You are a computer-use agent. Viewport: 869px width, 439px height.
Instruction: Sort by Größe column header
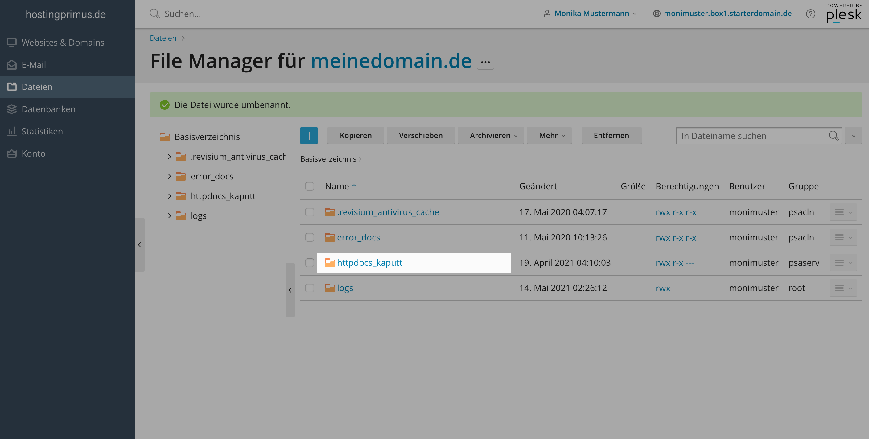pyautogui.click(x=633, y=186)
